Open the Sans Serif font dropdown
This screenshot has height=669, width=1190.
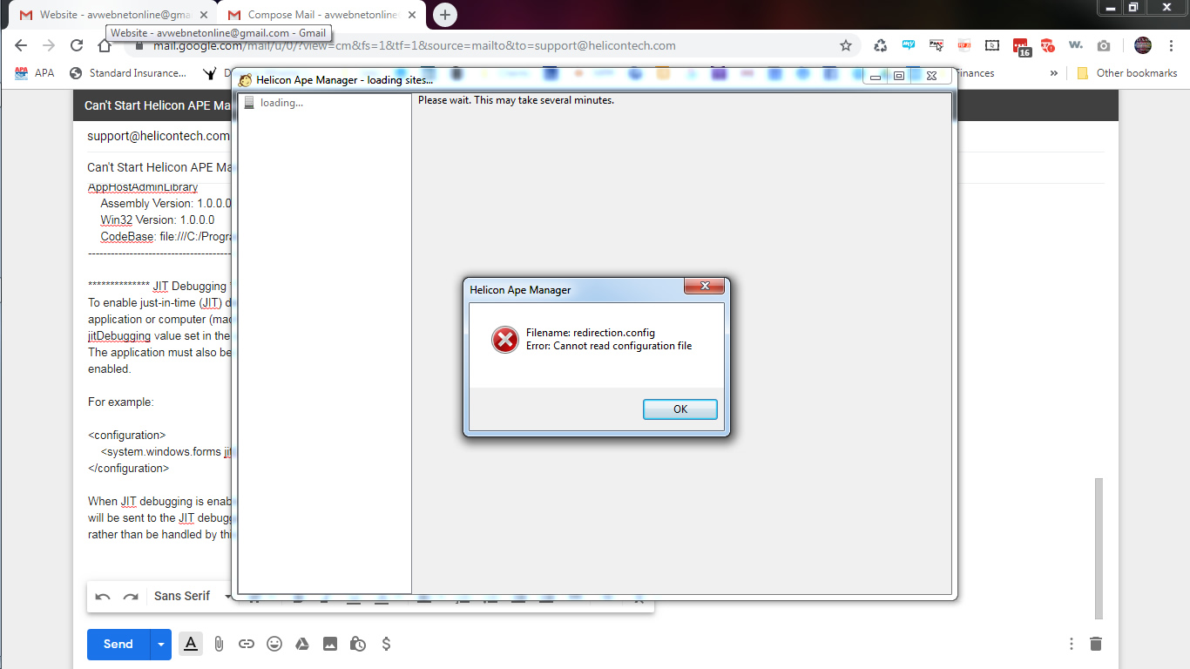coord(187,596)
